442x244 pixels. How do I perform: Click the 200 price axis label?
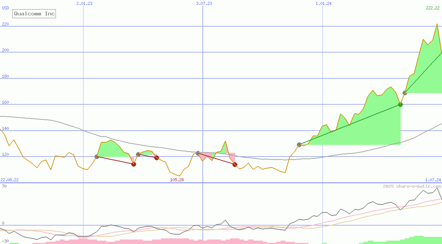(5, 50)
